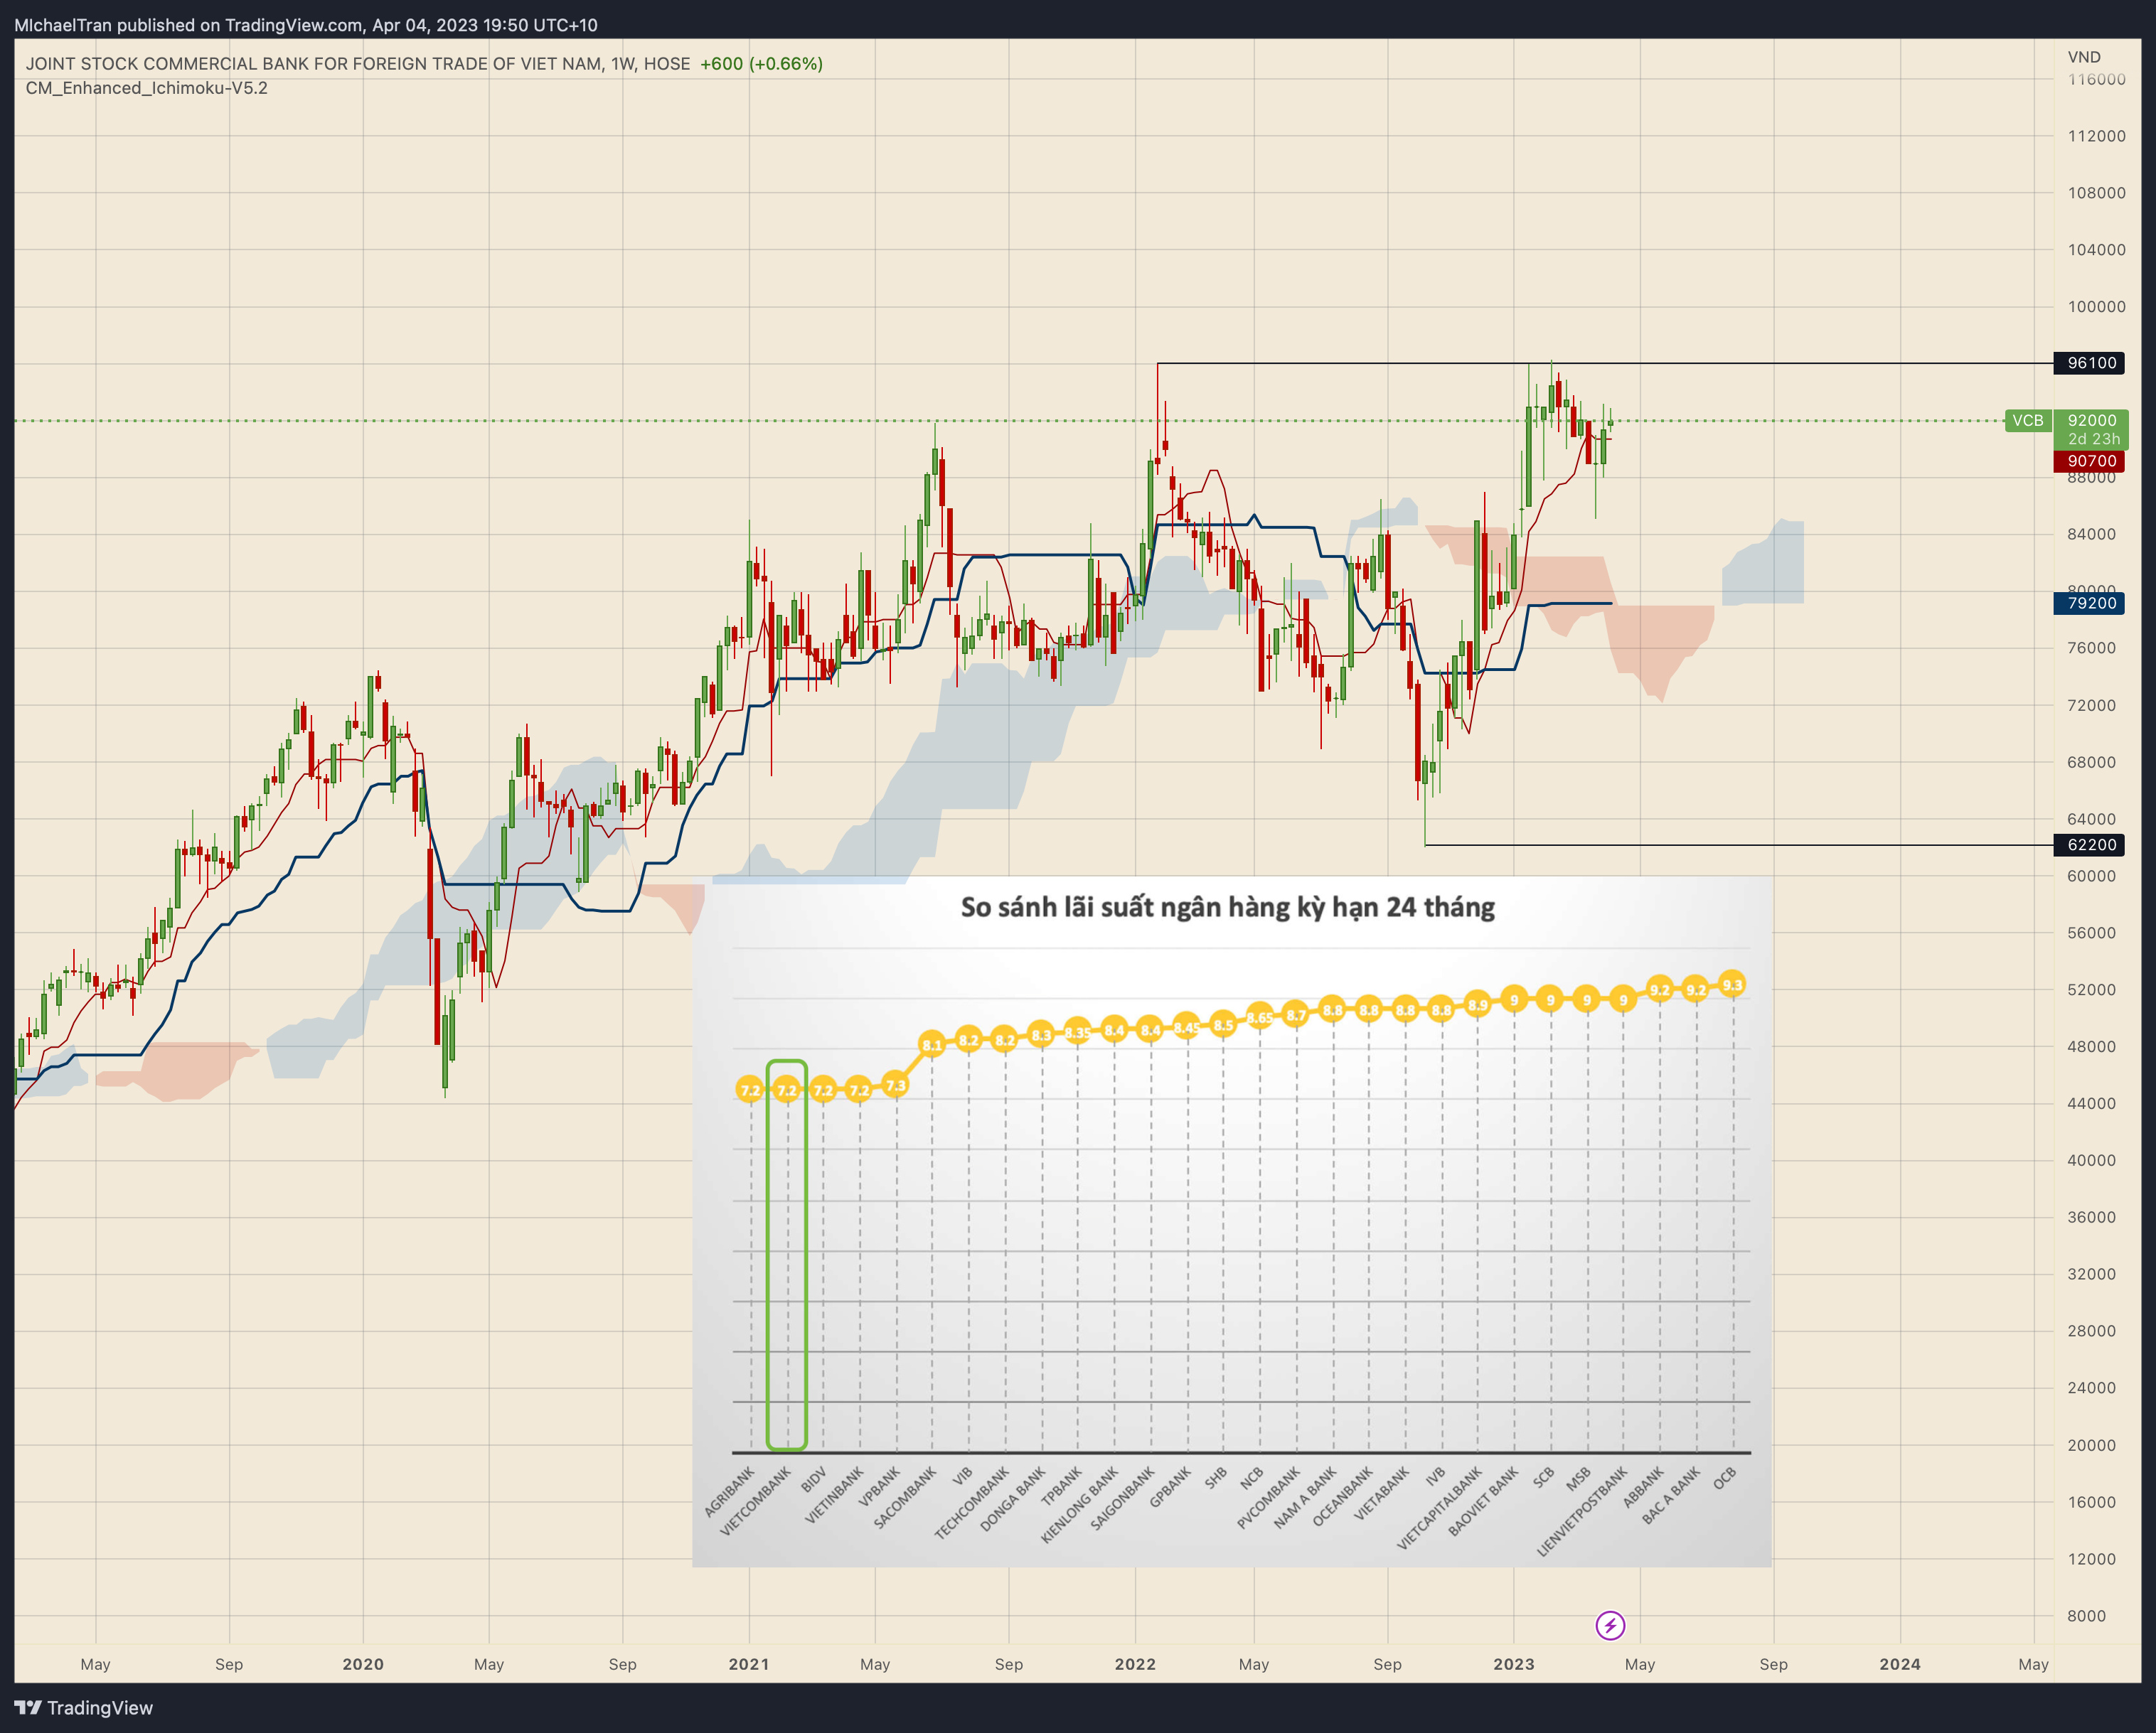Click the interest rate chart title text
The height and width of the screenshot is (1733, 2156).
(1228, 908)
